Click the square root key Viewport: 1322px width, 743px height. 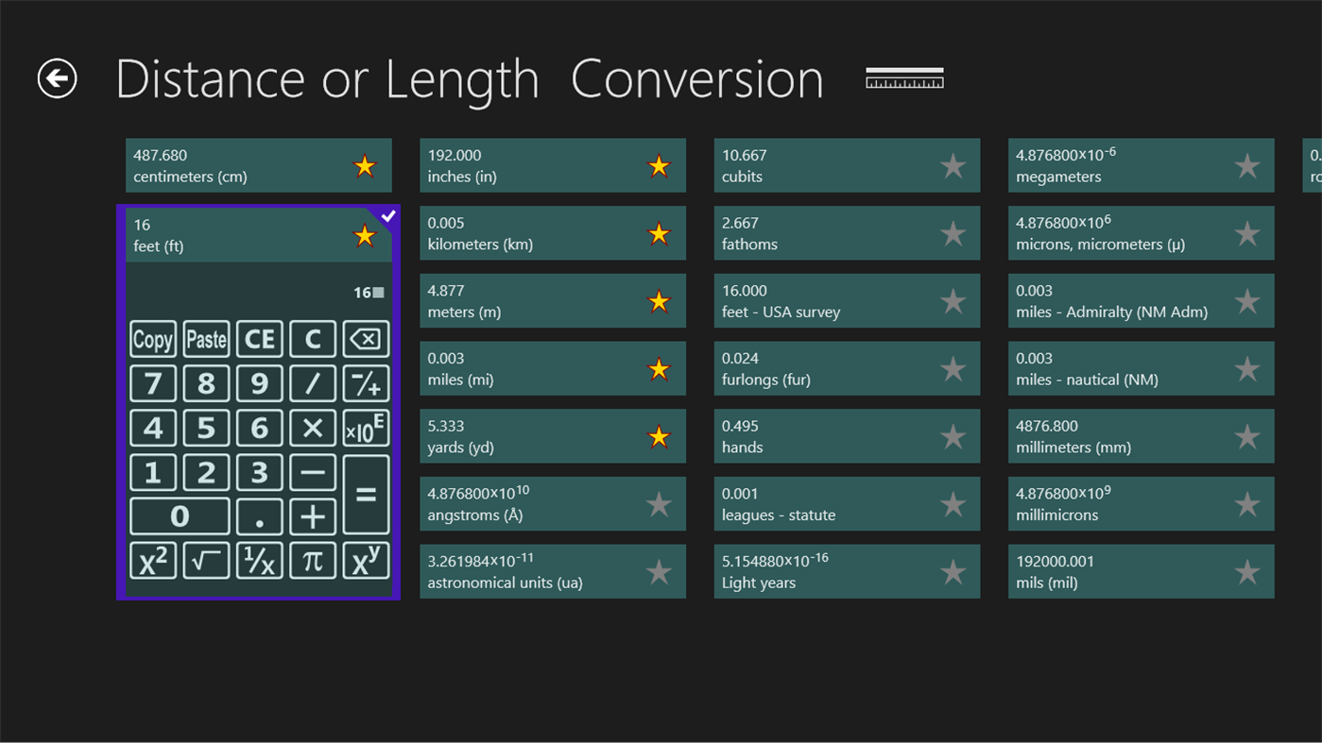tap(206, 560)
